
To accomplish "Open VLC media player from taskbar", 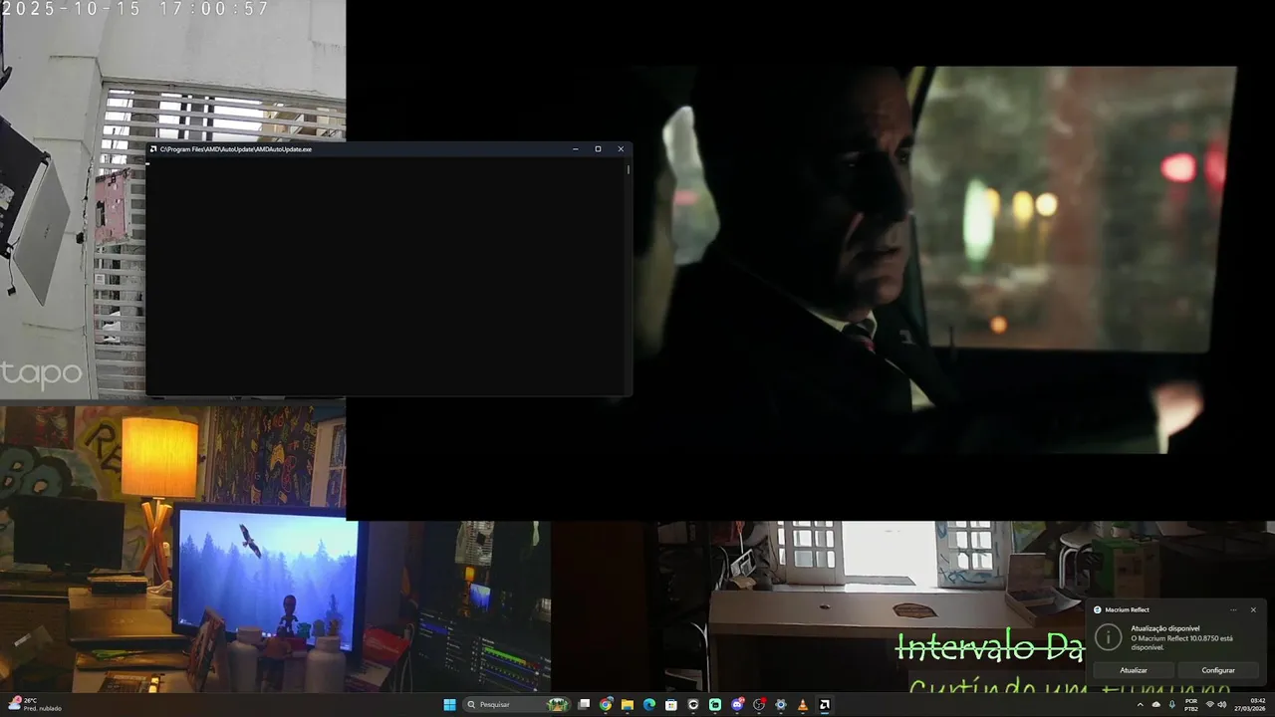I will (803, 705).
